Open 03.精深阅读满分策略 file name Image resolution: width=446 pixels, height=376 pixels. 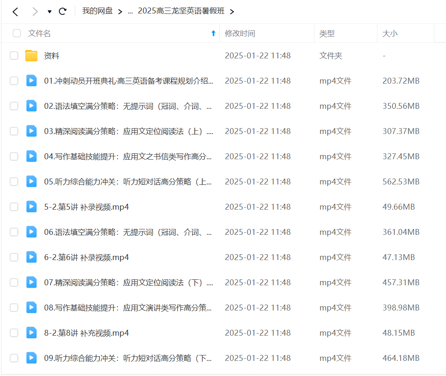[129, 131]
